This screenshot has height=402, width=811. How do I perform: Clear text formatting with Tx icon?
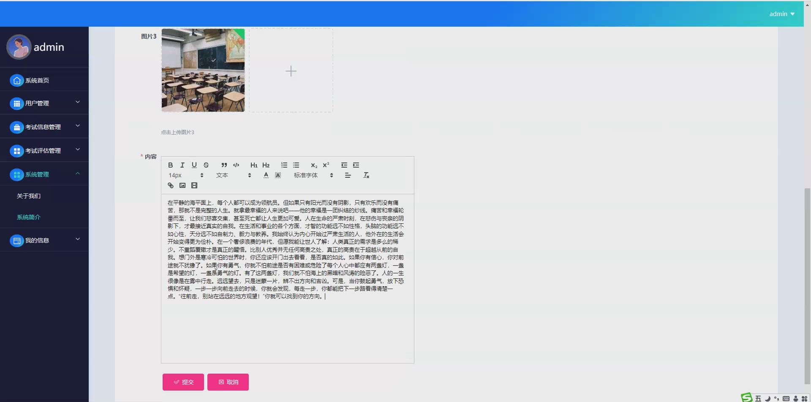367,175
